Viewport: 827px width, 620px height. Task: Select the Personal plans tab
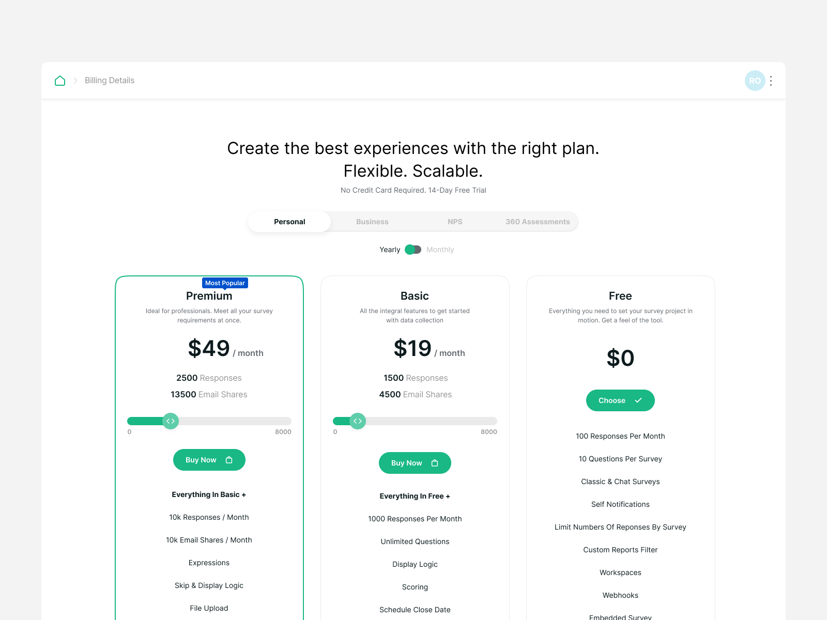[x=289, y=222]
